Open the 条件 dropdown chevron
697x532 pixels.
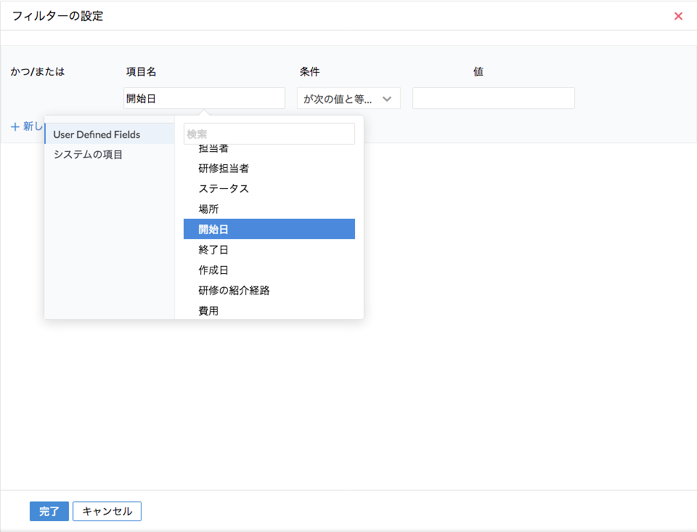tap(387, 99)
